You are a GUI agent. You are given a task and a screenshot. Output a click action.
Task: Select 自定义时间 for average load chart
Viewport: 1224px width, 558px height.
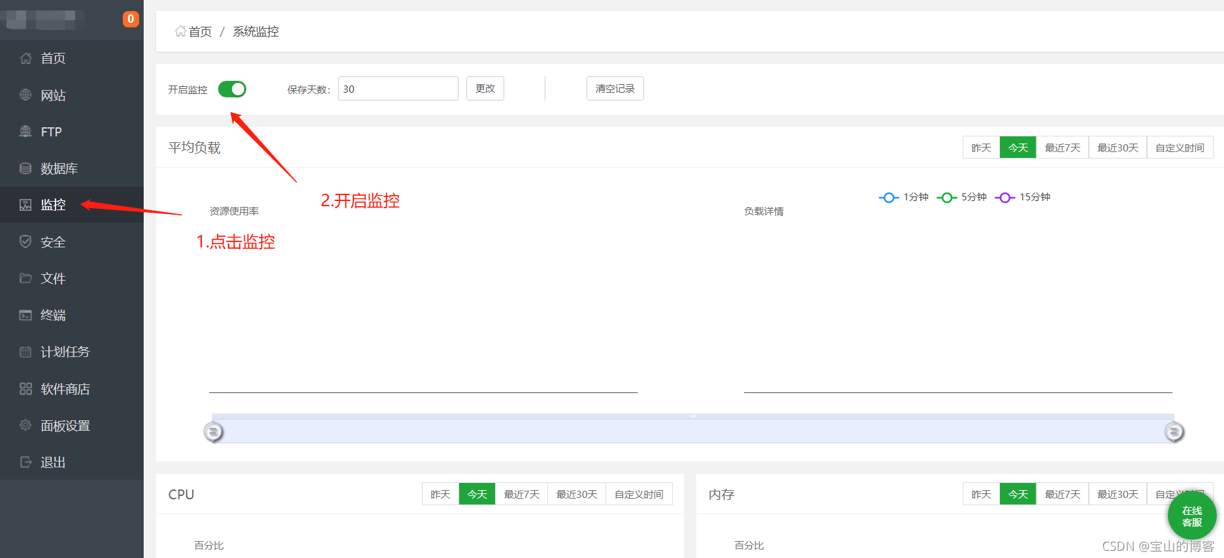1180,147
